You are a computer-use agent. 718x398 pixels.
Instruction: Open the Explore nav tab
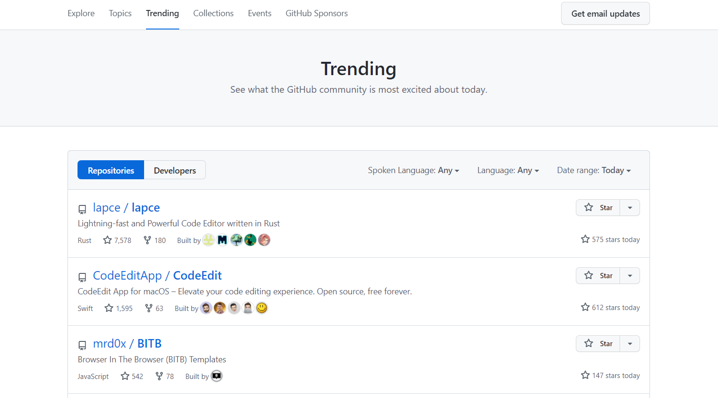click(81, 13)
